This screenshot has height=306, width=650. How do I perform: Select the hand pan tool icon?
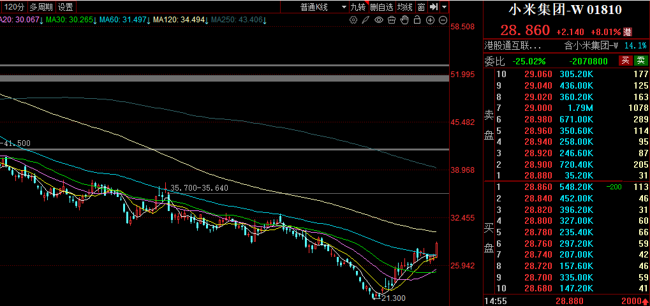coord(404,20)
